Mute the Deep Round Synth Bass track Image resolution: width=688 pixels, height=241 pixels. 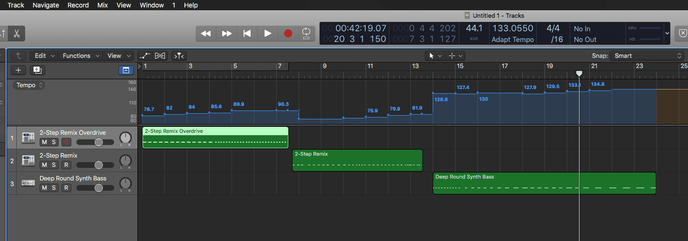pyautogui.click(x=44, y=188)
